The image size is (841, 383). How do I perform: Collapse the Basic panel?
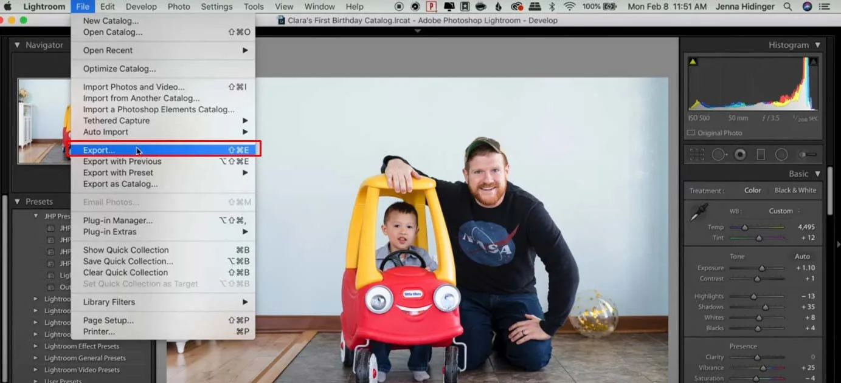817,174
